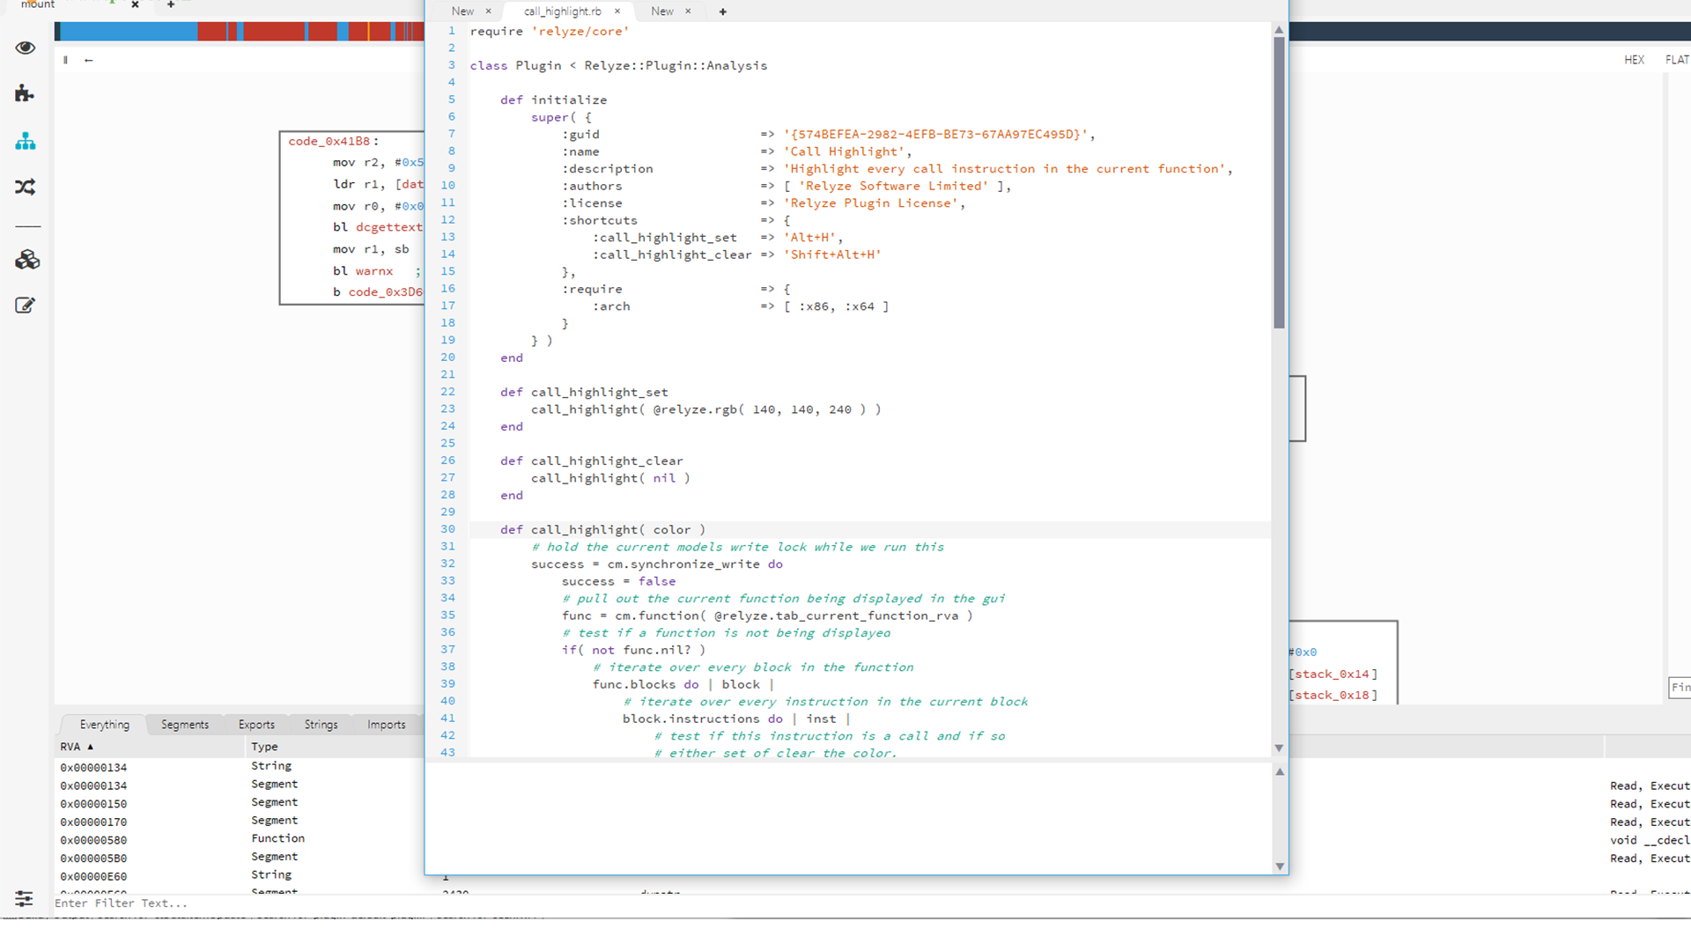Open the eye overview icon in sidebar
Screen dimensions: 1691x951
(x=26, y=48)
